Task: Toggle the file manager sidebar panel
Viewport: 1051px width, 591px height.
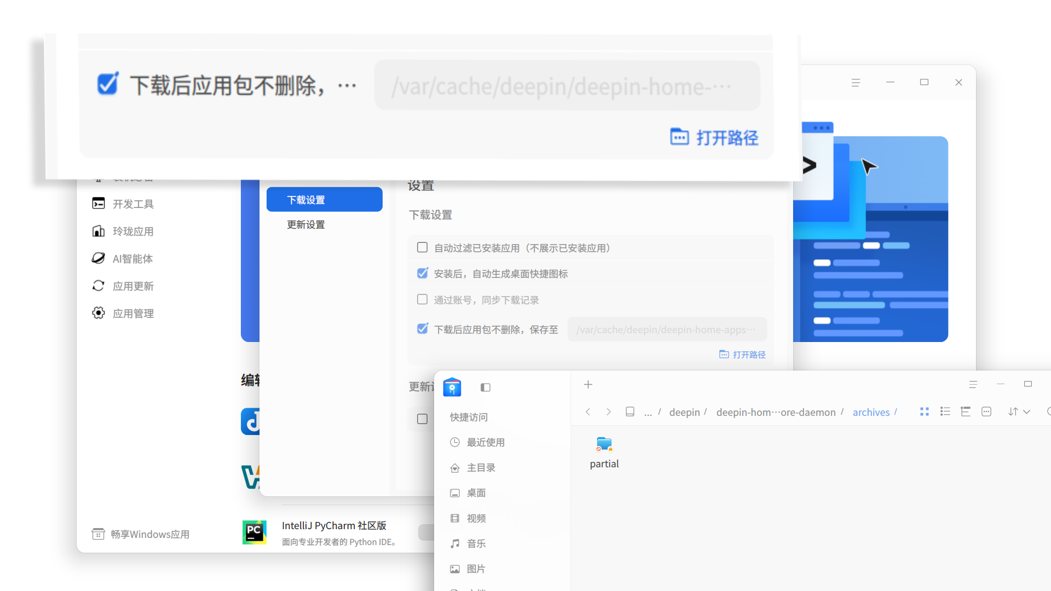Action: [x=486, y=387]
